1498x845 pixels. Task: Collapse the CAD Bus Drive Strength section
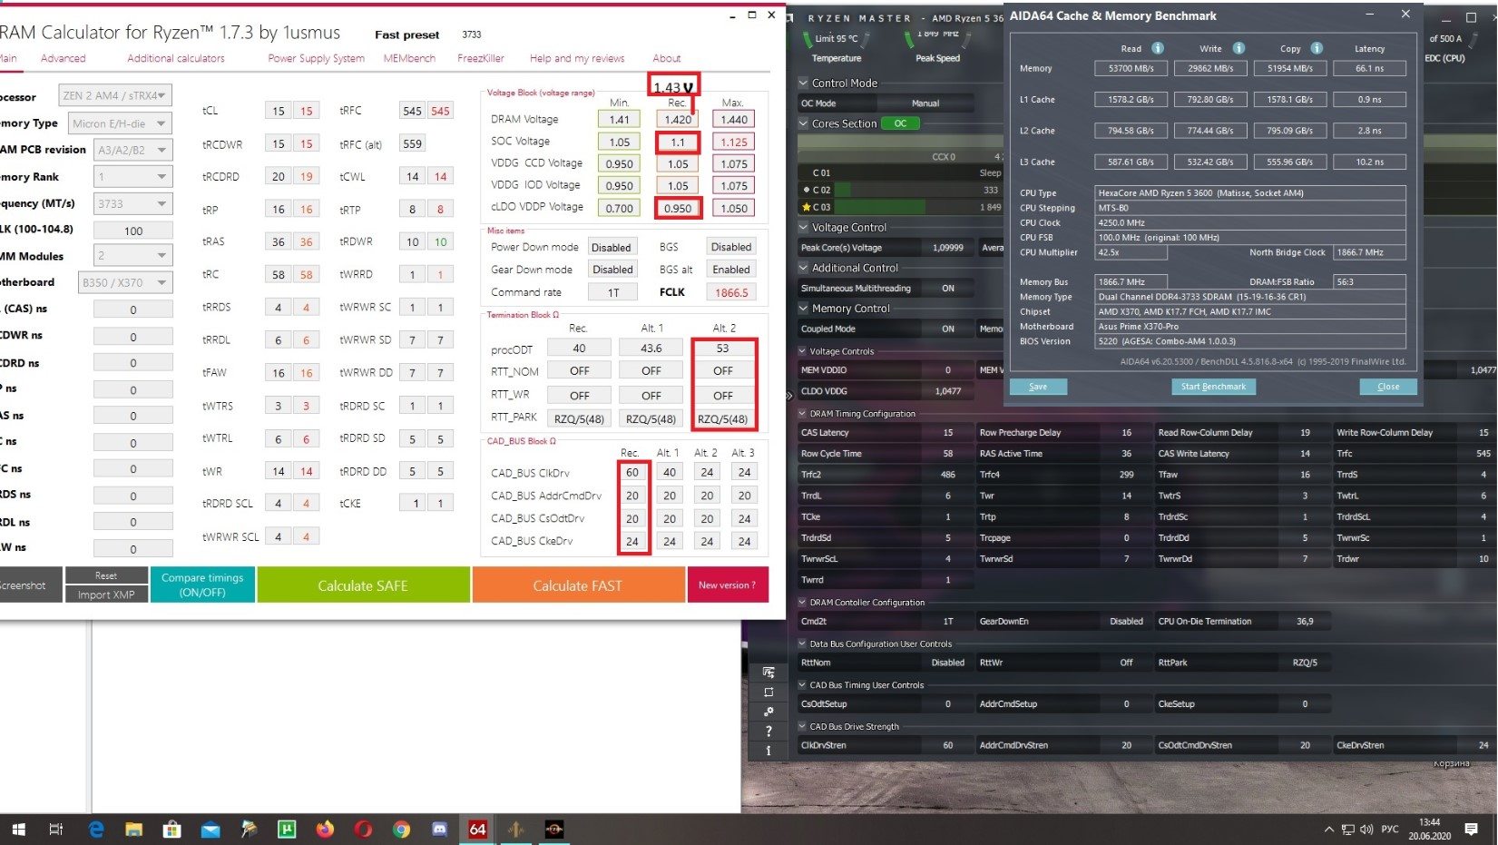tap(803, 727)
